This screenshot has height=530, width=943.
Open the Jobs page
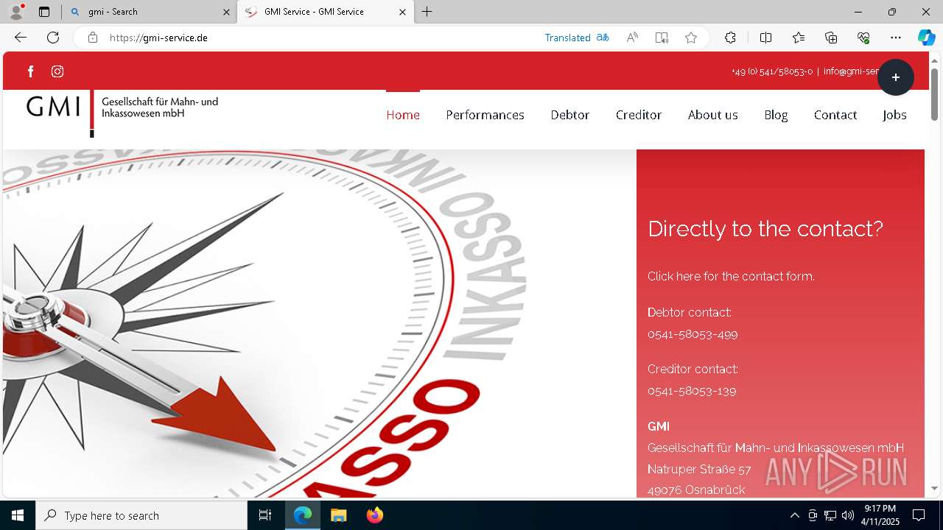[894, 115]
